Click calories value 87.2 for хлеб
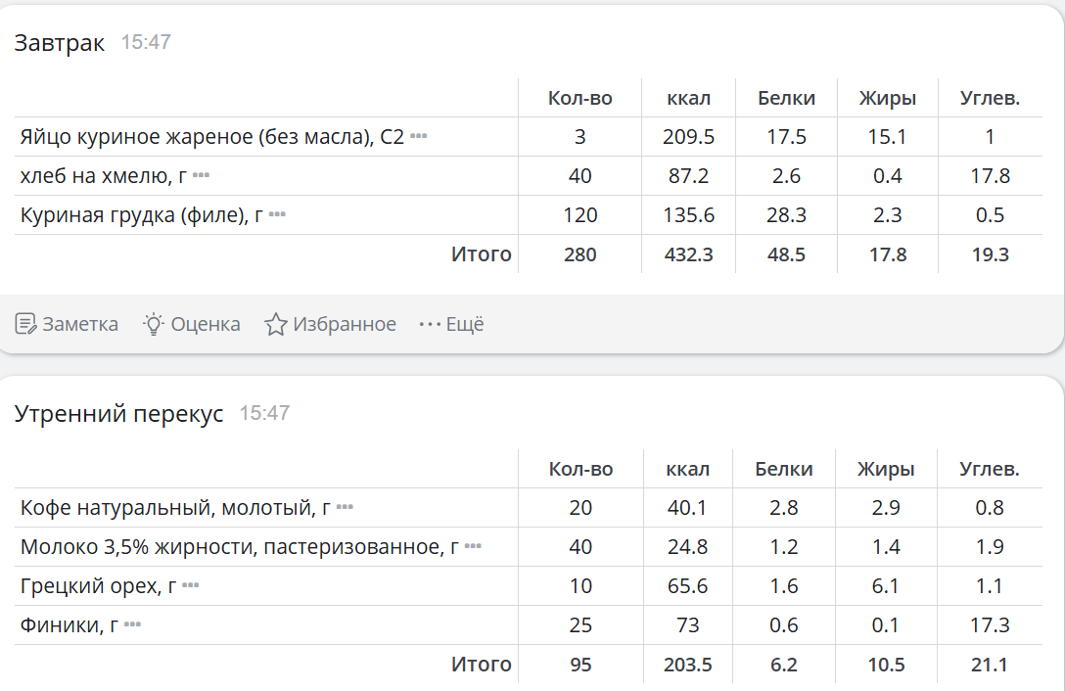This screenshot has height=691, width=1065. pyautogui.click(x=689, y=176)
